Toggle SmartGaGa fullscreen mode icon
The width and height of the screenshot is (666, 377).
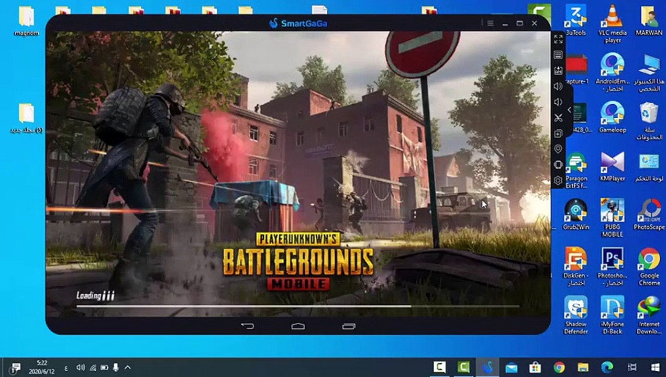tap(558, 39)
